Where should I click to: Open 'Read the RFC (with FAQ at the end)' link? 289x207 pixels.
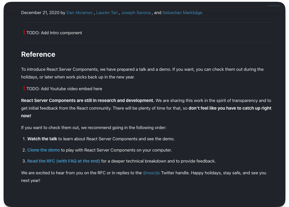(64, 161)
